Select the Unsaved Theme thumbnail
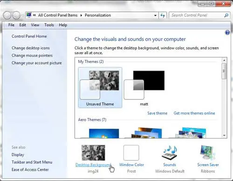This screenshot has width=233, height=181. [100, 88]
